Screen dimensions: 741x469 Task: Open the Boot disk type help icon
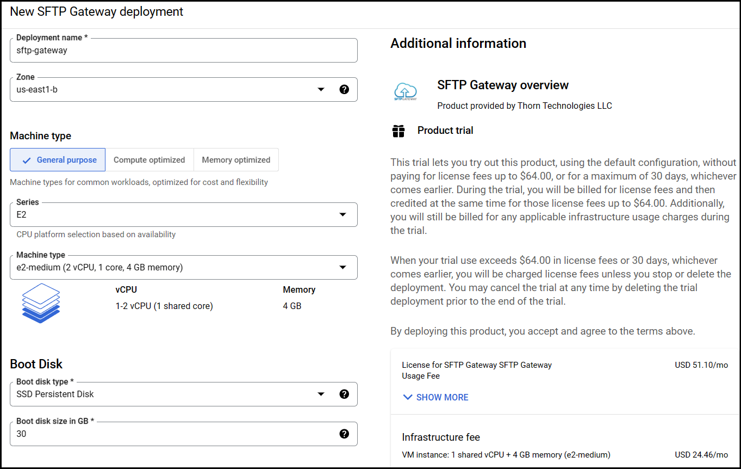pos(344,394)
